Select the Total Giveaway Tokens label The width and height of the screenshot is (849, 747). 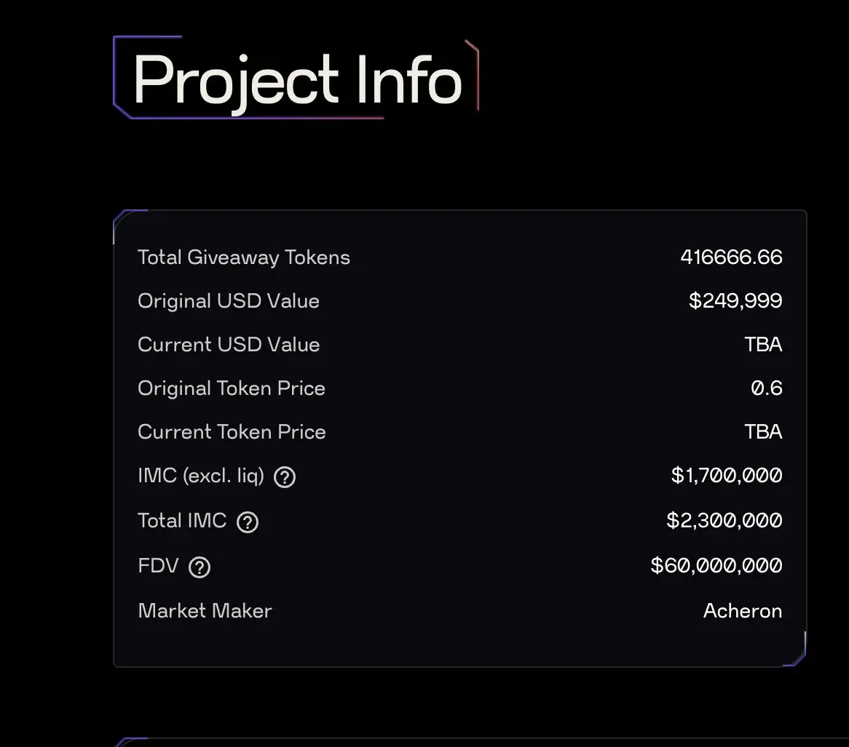coord(244,257)
